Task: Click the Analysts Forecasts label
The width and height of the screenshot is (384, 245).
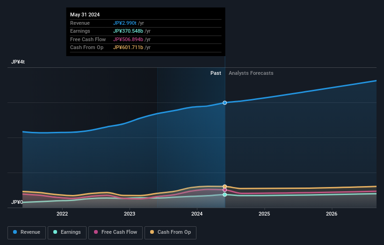Action: click(251, 73)
